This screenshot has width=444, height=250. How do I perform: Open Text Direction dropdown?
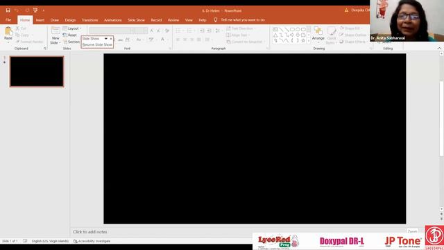(241, 28)
